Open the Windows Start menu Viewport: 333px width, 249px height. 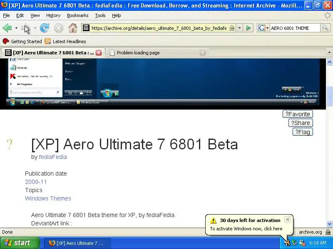tap(20, 243)
